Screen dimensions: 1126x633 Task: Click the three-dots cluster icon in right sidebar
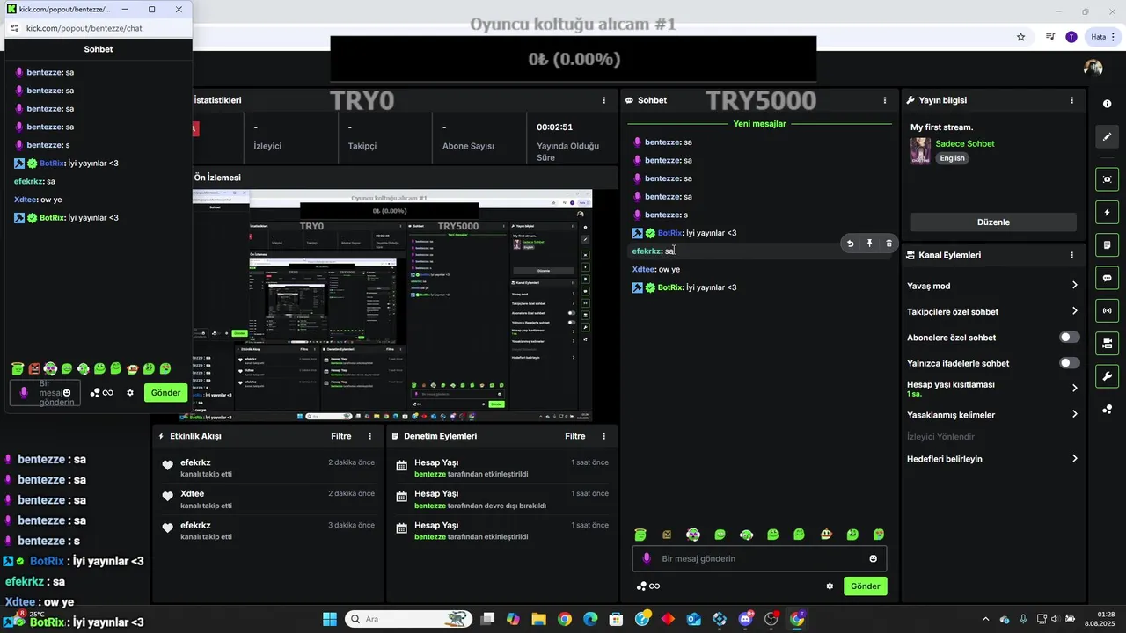point(1107,410)
